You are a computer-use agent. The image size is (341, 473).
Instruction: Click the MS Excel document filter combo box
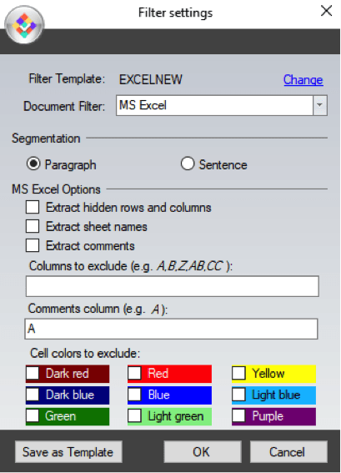click(222, 105)
